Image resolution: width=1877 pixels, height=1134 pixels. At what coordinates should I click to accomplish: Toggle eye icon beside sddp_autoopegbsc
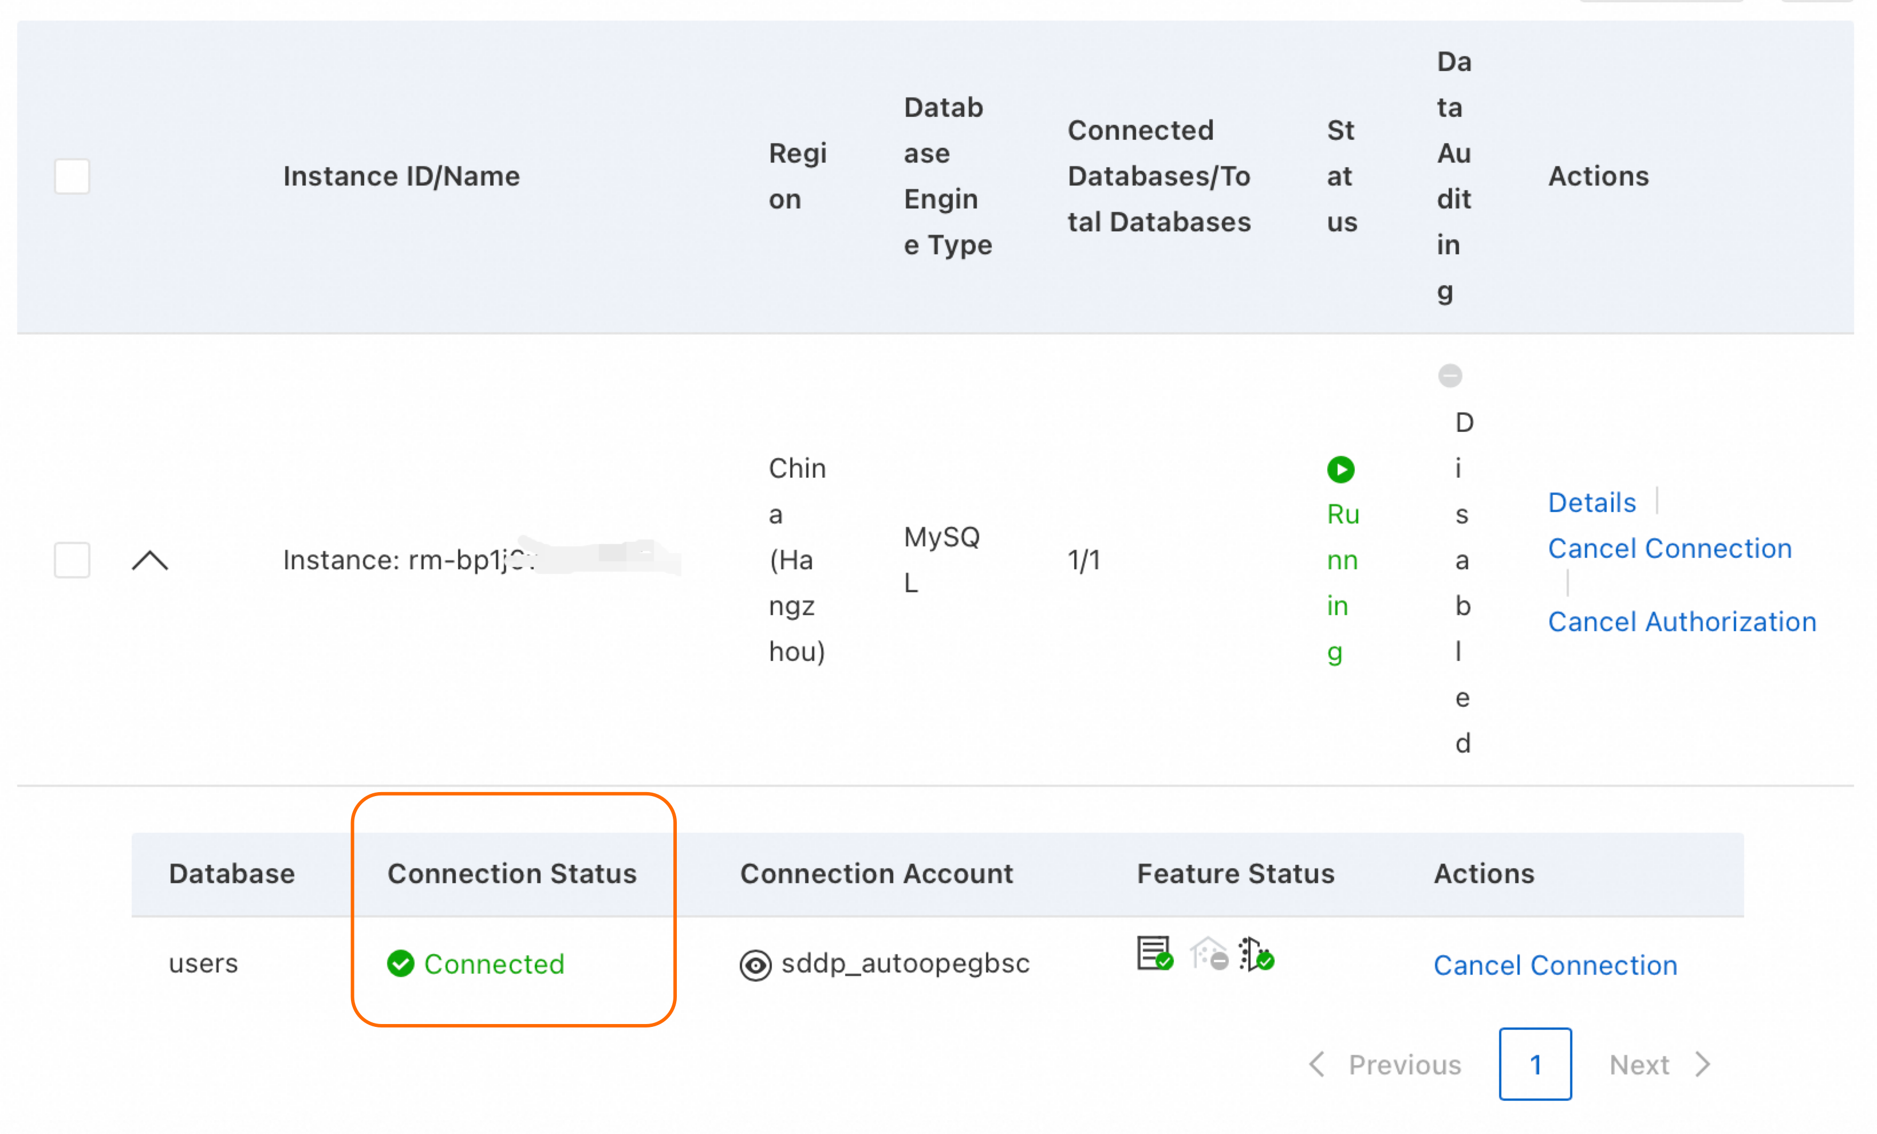[x=756, y=965]
